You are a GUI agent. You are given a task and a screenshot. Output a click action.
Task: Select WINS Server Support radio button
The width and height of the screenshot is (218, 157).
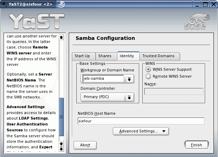point(148,69)
